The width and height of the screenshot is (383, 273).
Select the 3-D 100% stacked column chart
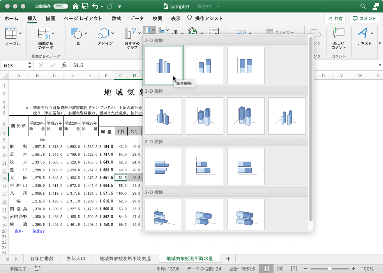[x=246, y=116]
